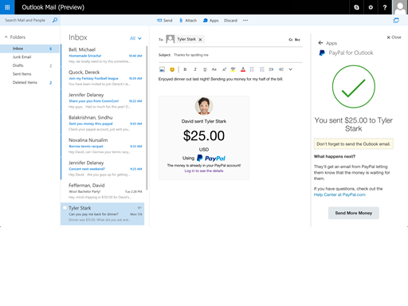Open the Deleted Items folder
408x306 pixels.
point(29,82)
